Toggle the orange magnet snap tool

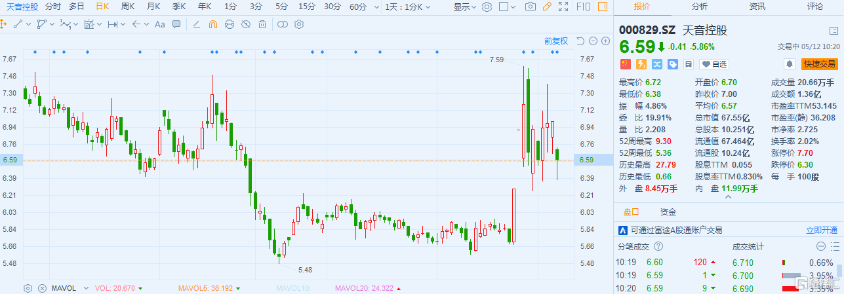point(213,24)
